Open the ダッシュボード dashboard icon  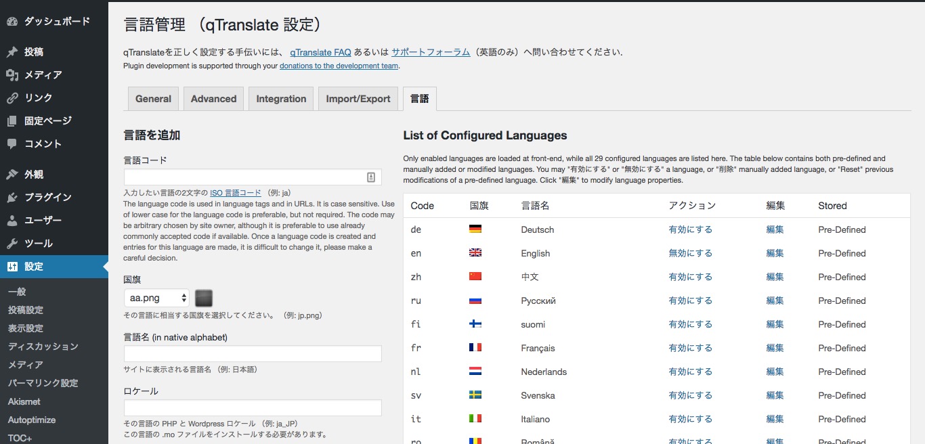point(12,20)
